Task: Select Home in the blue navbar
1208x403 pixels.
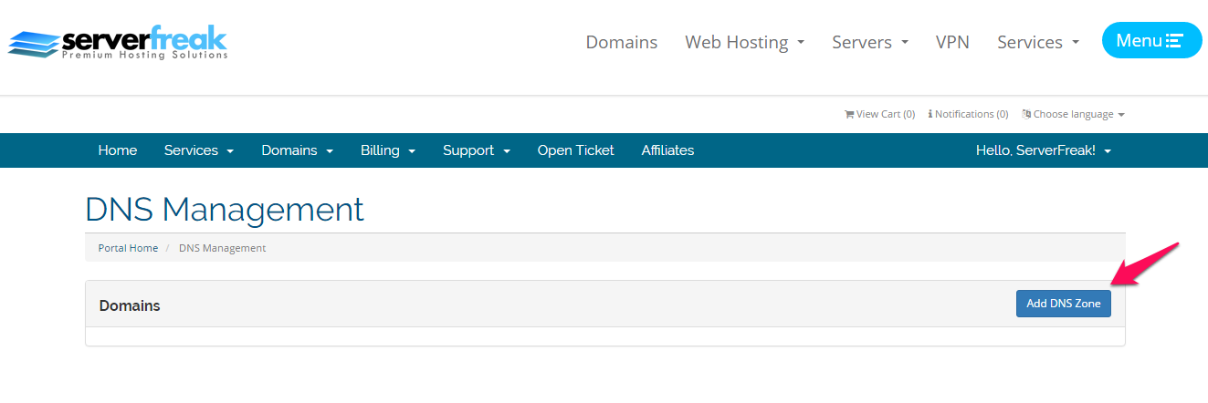Action: (x=118, y=150)
